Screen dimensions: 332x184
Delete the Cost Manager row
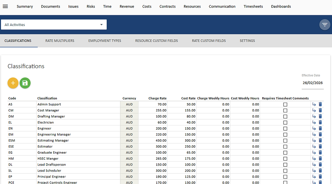pos(320,110)
